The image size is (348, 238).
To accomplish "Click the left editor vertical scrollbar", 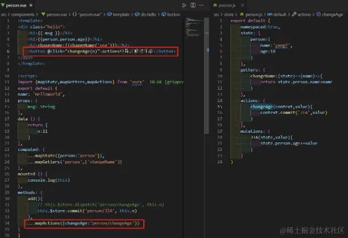I will tap(206, 76).
